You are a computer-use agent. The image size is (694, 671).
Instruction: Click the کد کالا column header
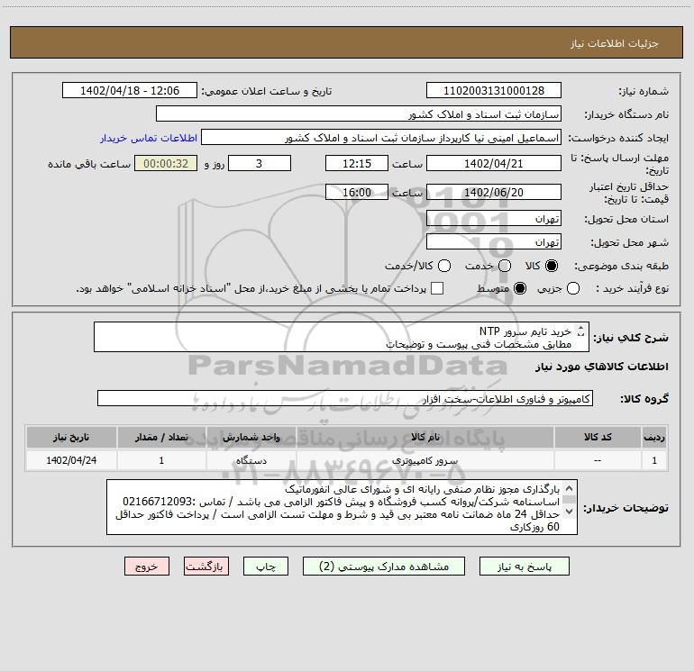pyautogui.click(x=598, y=437)
